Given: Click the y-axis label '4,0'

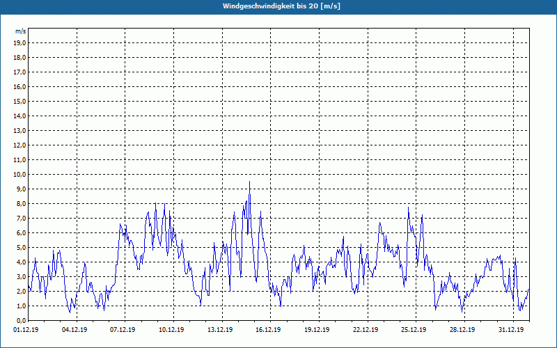Looking at the screenshot, I should click(21, 262).
